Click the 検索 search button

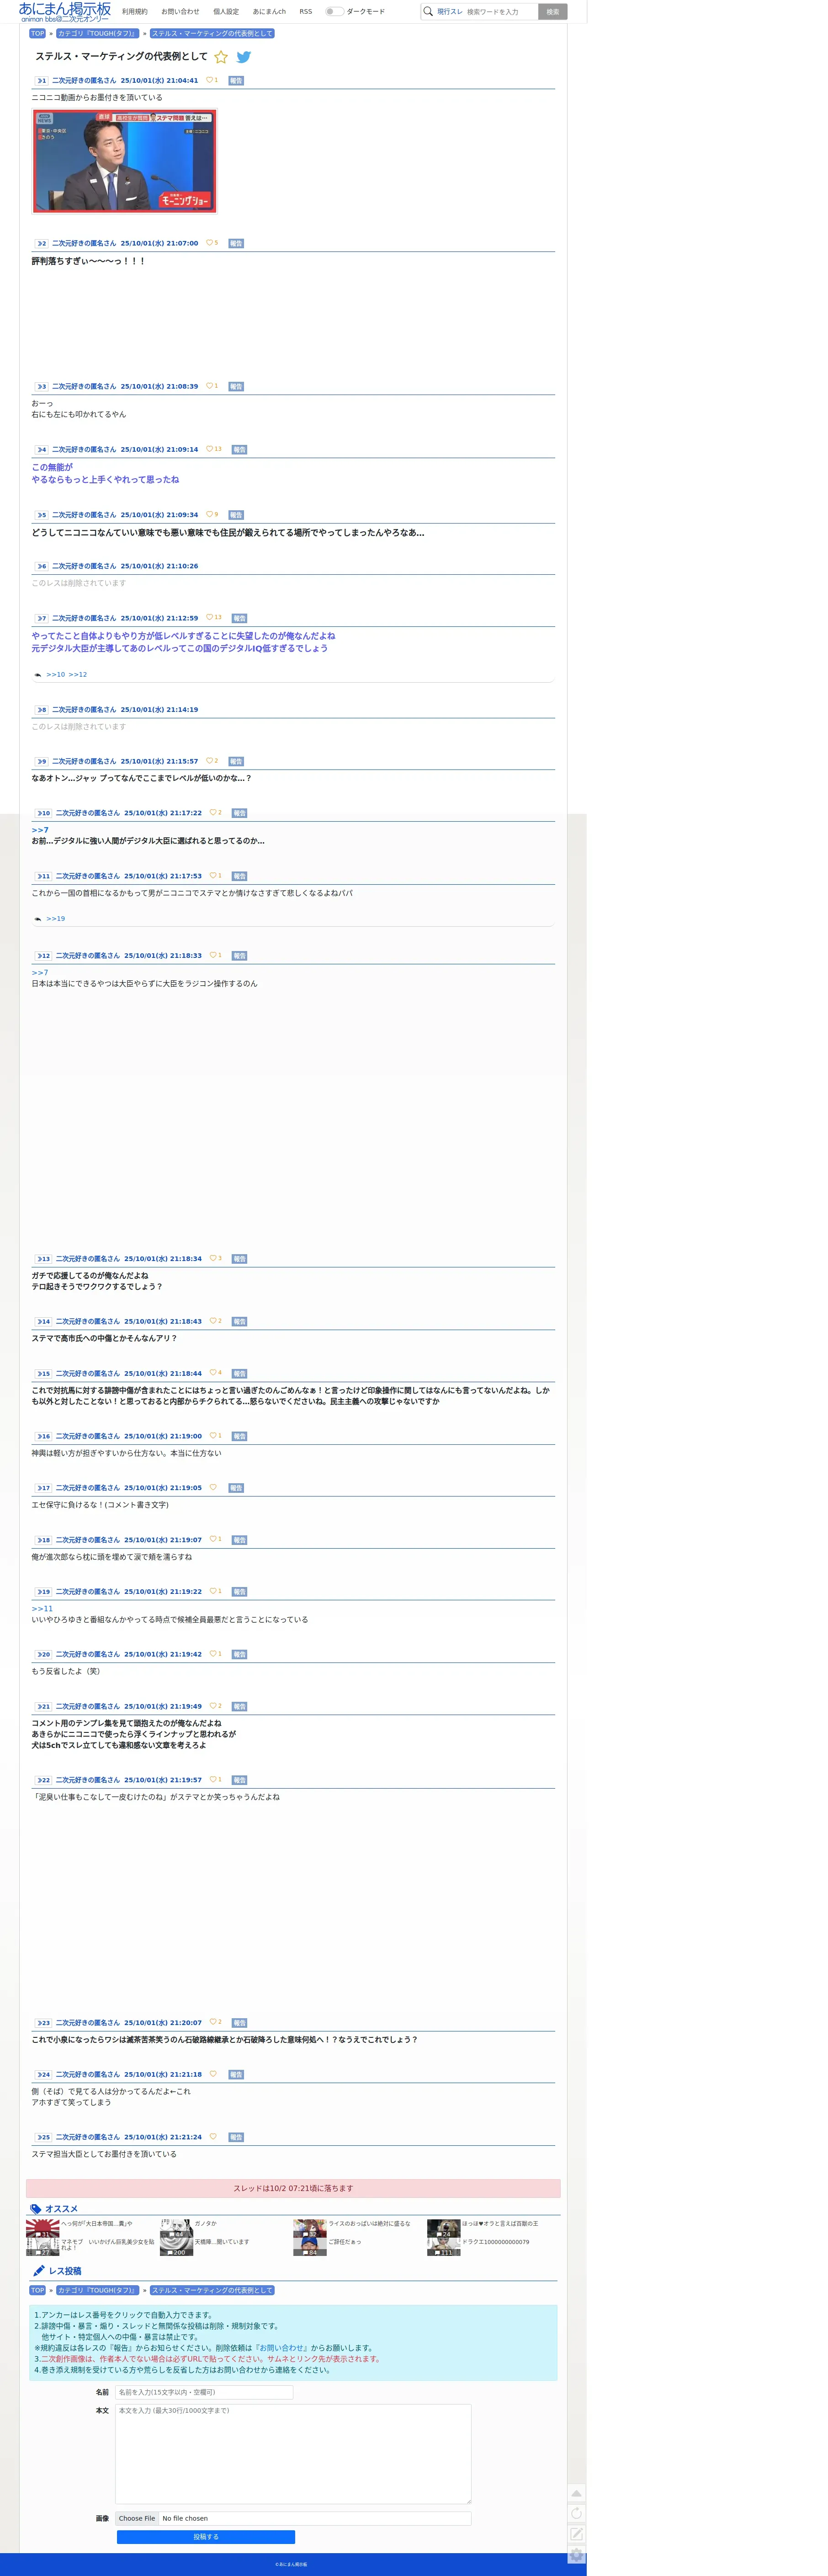tap(552, 12)
